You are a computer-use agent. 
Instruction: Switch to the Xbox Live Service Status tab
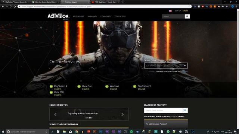coord(45,2)
